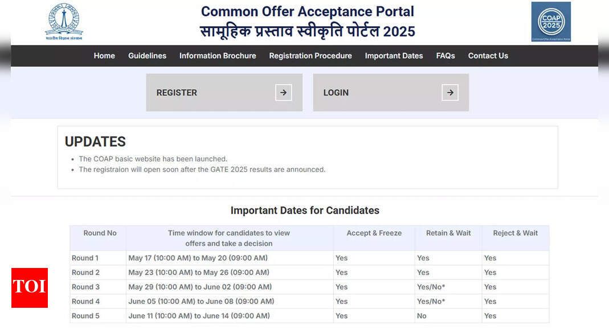
Task: Click the Indian Institute of Science emblem logo
Action: point(63,20)
